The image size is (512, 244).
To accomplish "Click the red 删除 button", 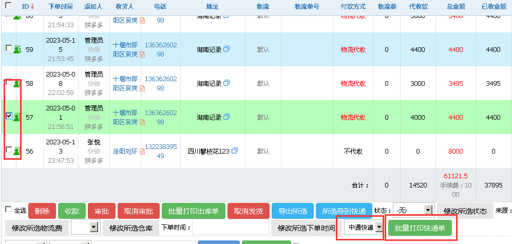I will pos(42,211).
